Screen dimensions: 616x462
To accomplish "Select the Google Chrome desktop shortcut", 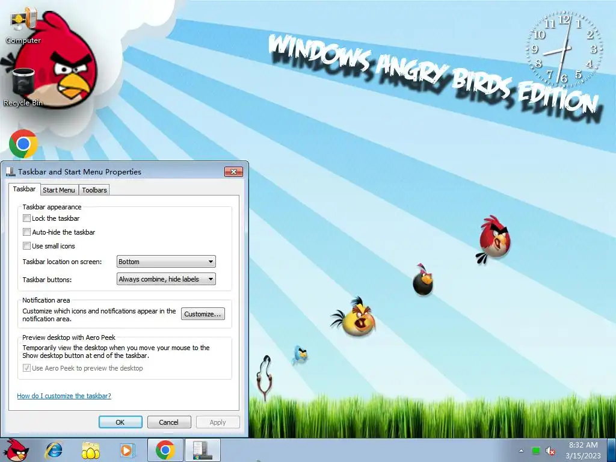I will (x=23, y=144).
